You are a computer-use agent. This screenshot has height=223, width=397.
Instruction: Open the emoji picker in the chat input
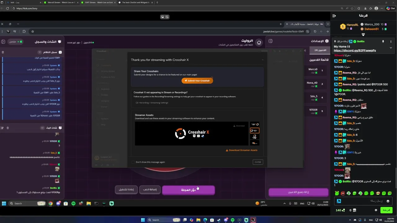388,201
